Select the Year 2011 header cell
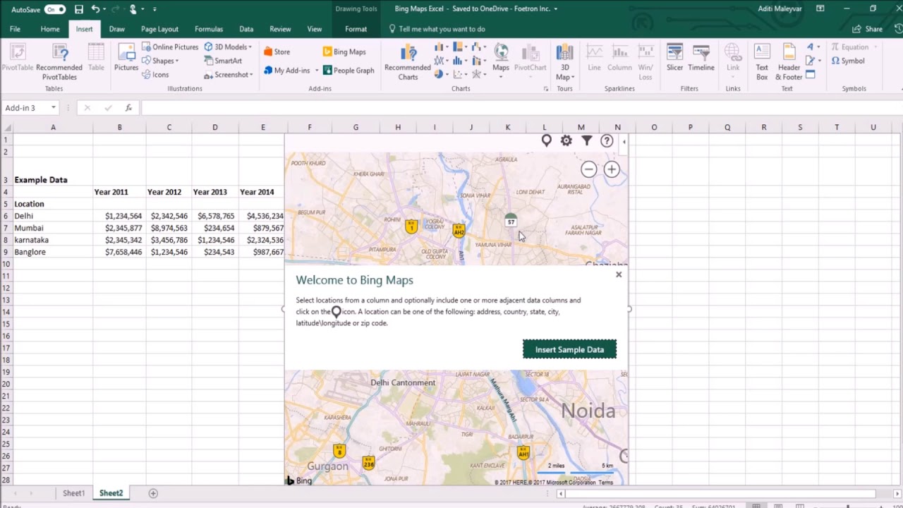The width and height of the screenshot is (903, 508). tap(119, 192)
